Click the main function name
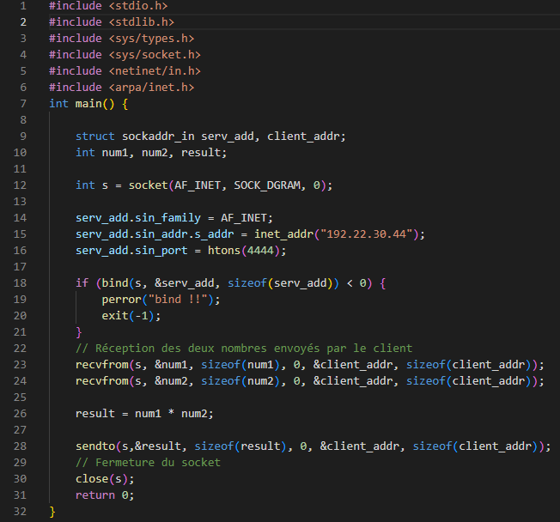The height and width of the screenshot is (522, 560). pos(88,103)
